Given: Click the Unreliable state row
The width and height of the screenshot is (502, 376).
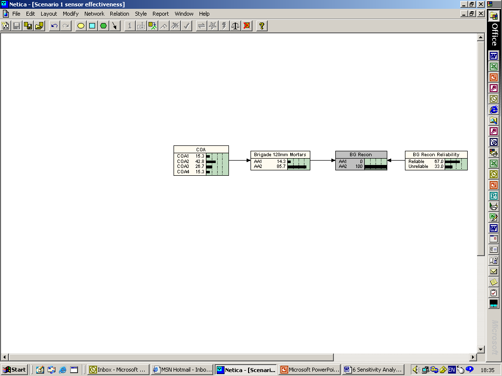Looking at the screenshot, I should pyautogui.click(x=436, y=166).
